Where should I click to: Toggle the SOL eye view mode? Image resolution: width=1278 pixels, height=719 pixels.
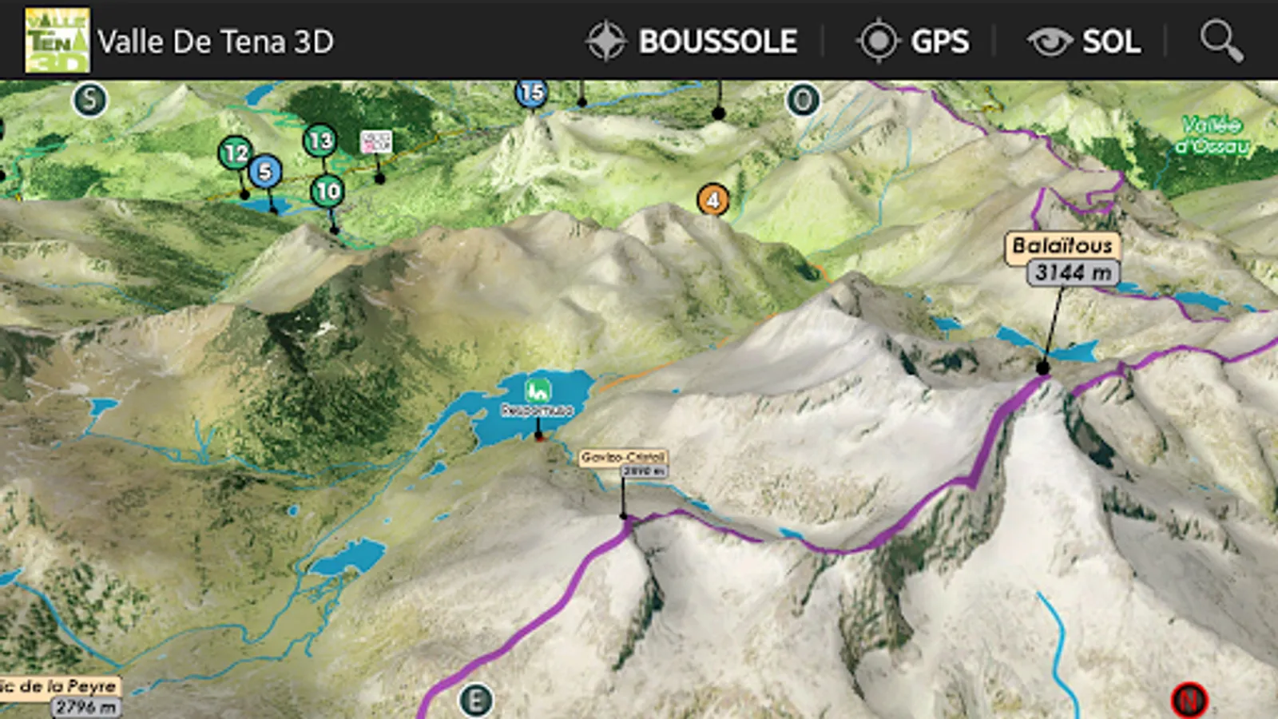tap(1084, 41)
